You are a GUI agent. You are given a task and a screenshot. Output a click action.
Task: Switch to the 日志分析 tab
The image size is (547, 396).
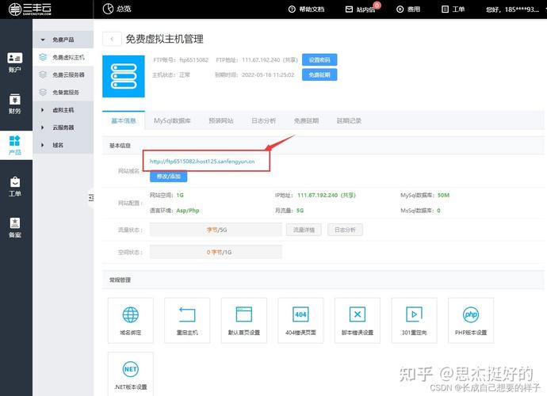pyautogui.click(x=263, y=120)
